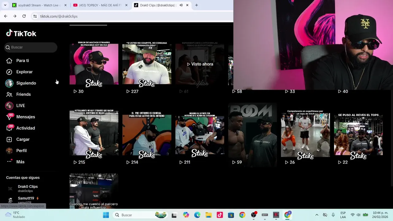
Task: Open the 'Se puso al reves el tops' video
Action: [x=358, y=134]
